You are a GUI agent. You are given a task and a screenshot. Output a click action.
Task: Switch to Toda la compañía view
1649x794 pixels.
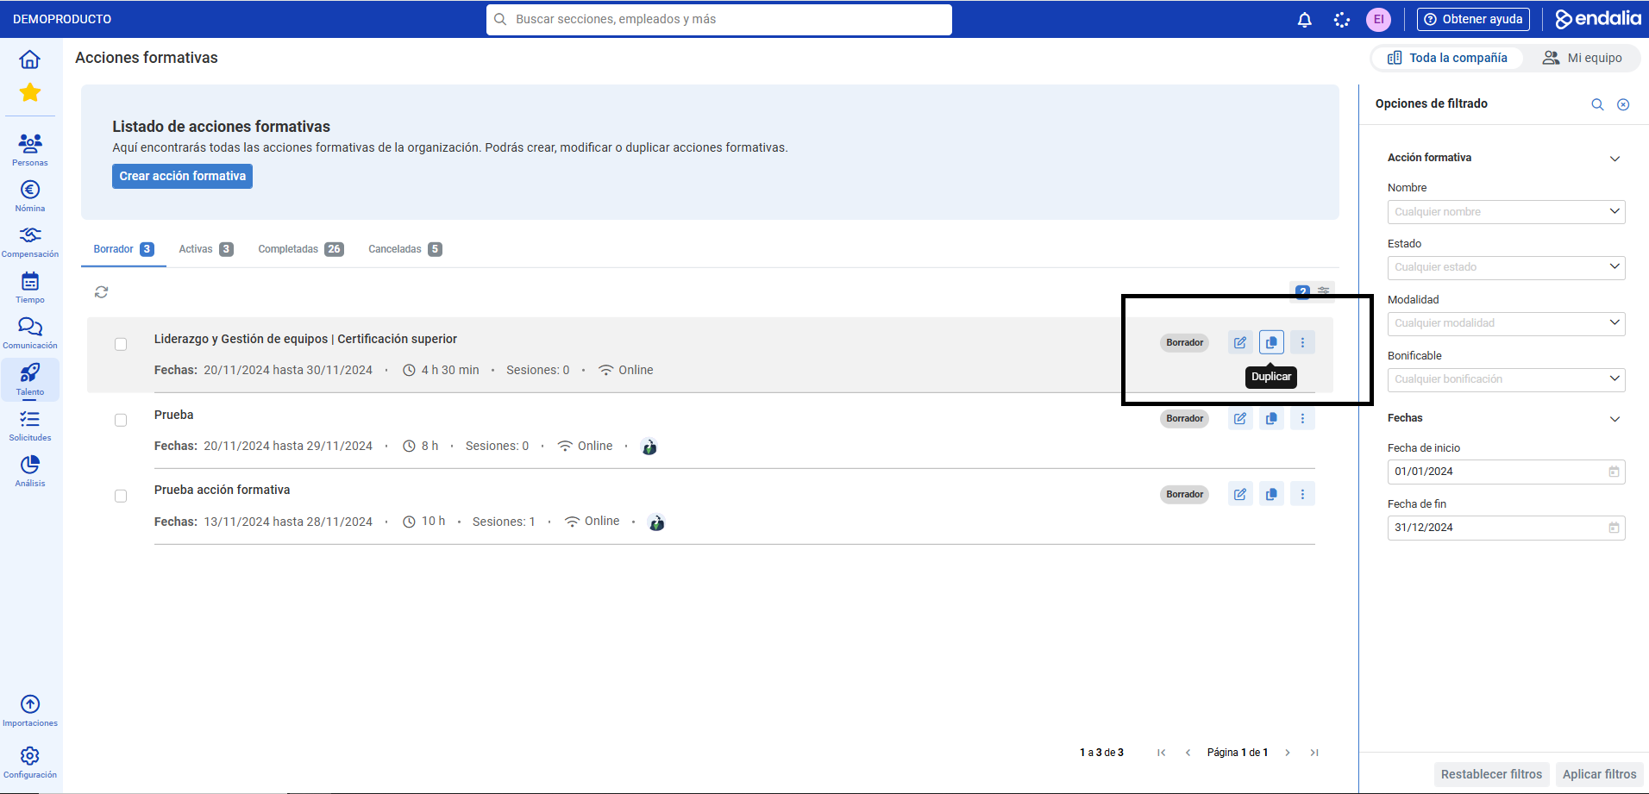click(1447, 58)
